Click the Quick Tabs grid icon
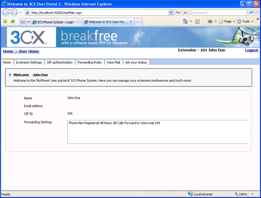 click(x=23, y=22)
